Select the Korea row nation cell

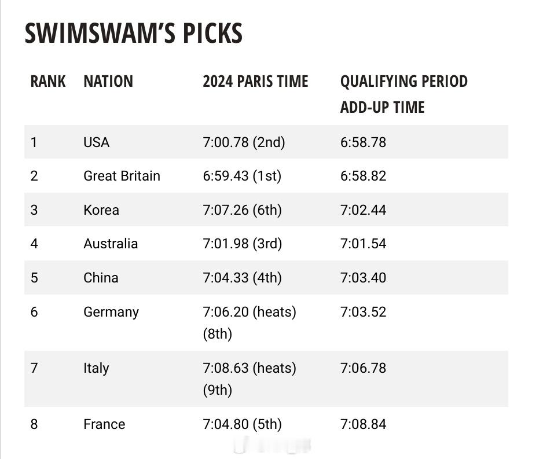pyautogui.click(x=101, y=210)
